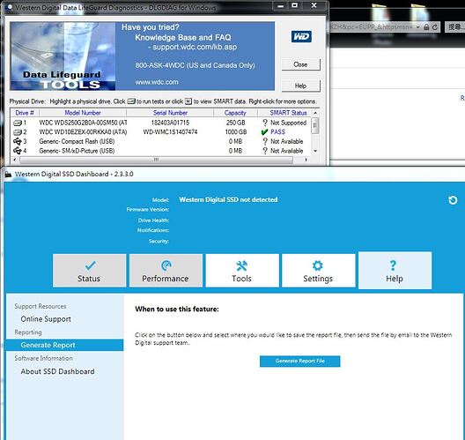Image resolution: width=465 pixels, height=440 pixels.
Task: Click Help button in Data Lifeguard Diagnostics
Action: pyautogui.click(x=300, y=86)
